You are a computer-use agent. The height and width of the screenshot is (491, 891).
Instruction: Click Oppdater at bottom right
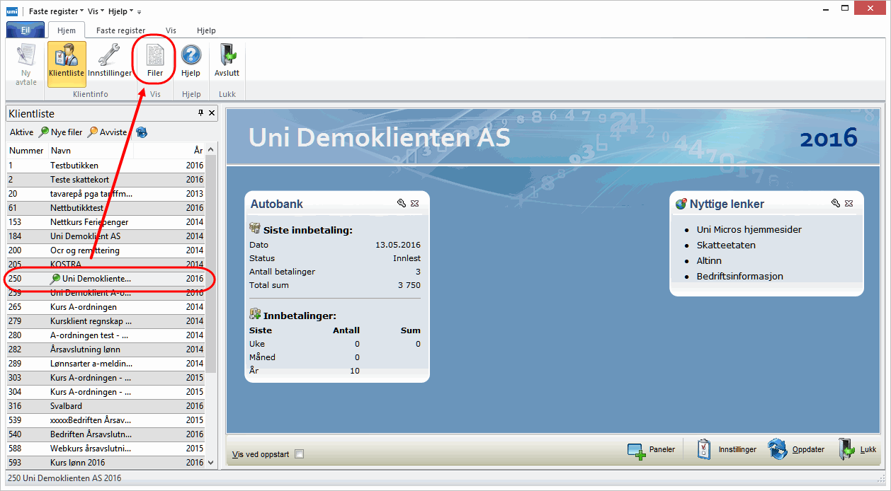click(x=796, y=449)
